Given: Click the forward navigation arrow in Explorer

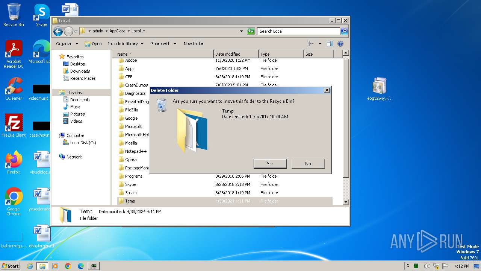Looking at the screenshot, I should [x=68, y=31].
